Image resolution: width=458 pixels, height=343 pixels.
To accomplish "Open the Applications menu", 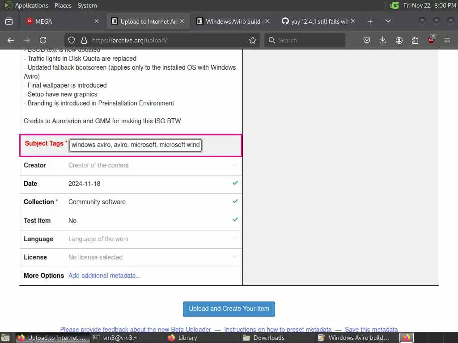I will coord(32,5).
